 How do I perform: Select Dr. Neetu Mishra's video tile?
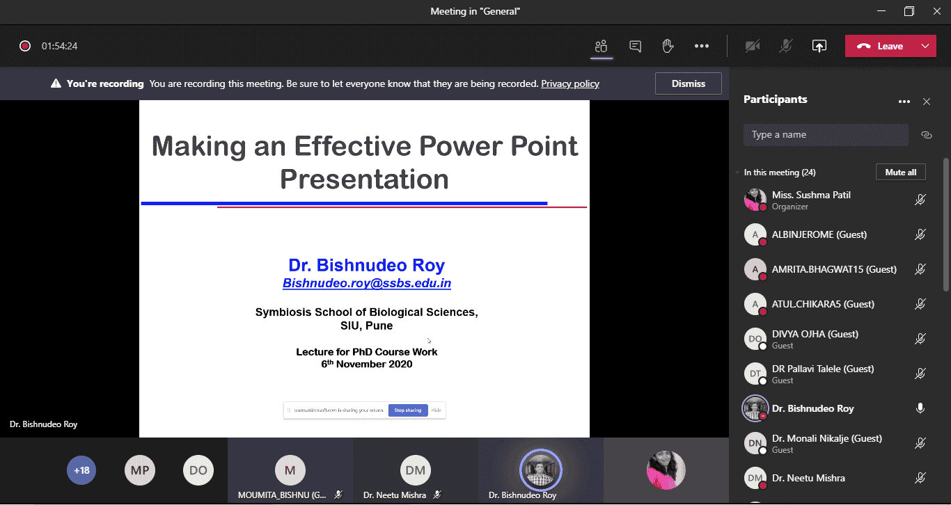[x=416, y=470]
